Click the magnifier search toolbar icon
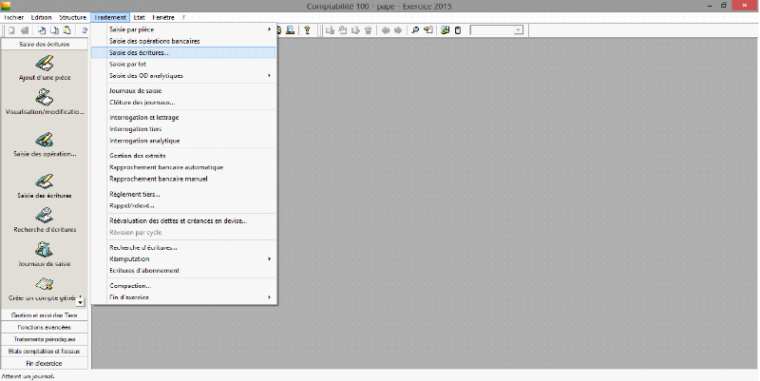The width and height of the screenshot is (760, 381). point(415,30)
